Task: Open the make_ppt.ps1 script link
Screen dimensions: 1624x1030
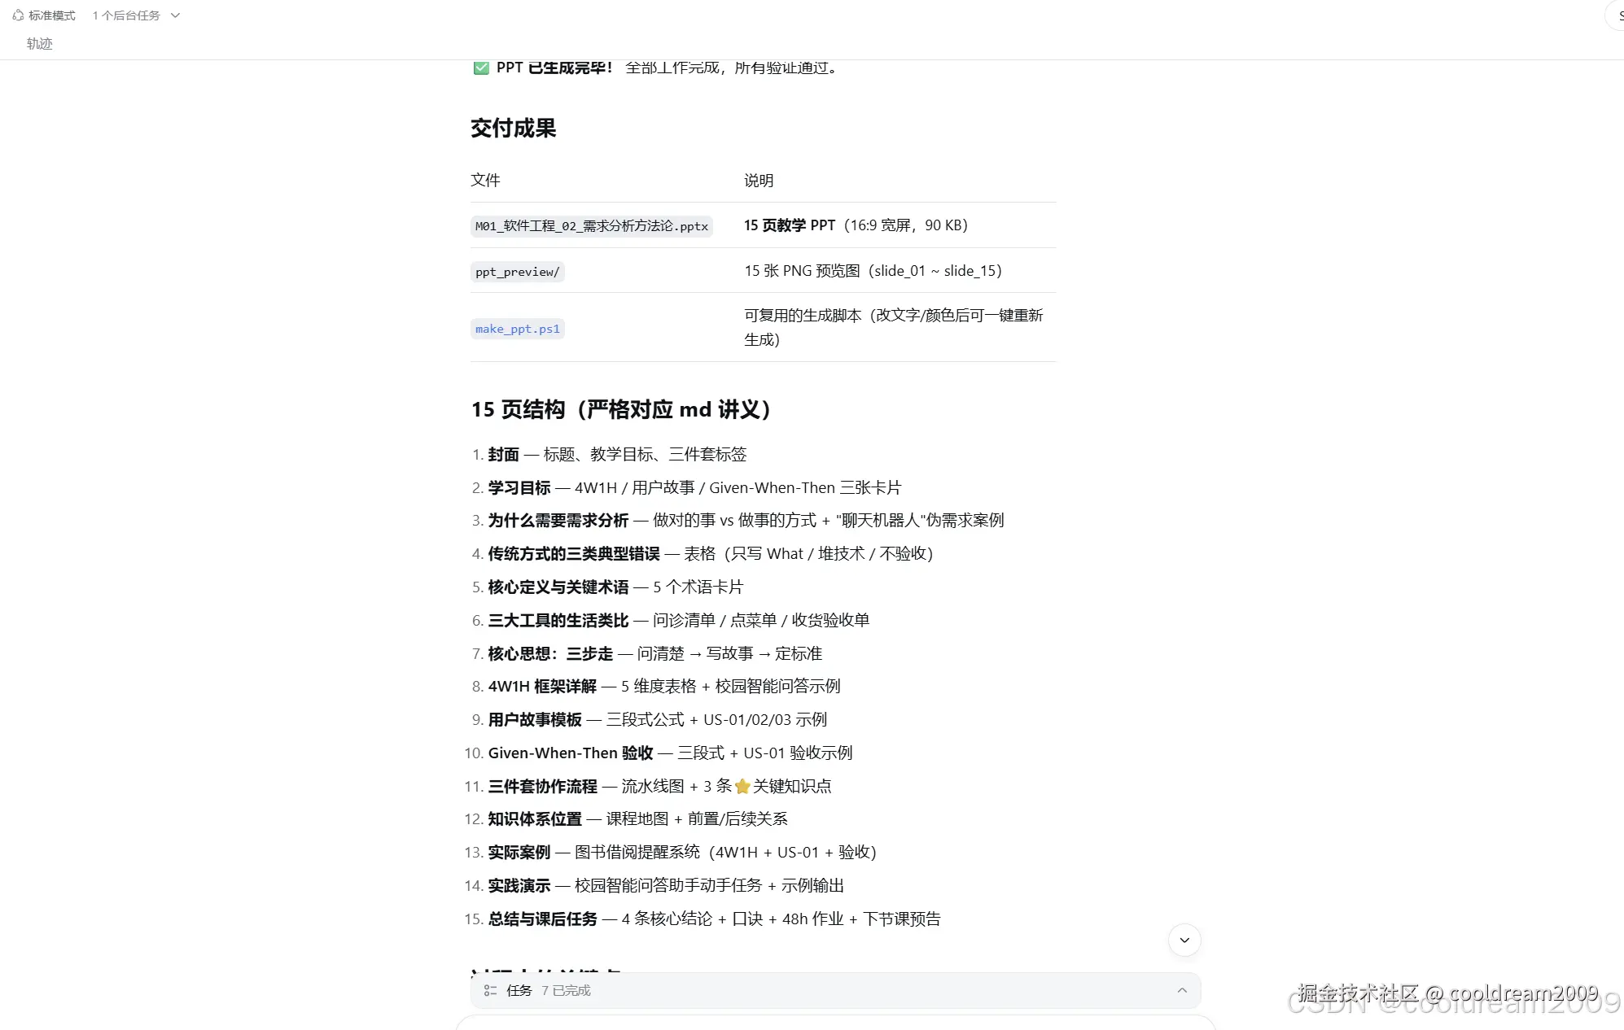Action: pos(518,329)
